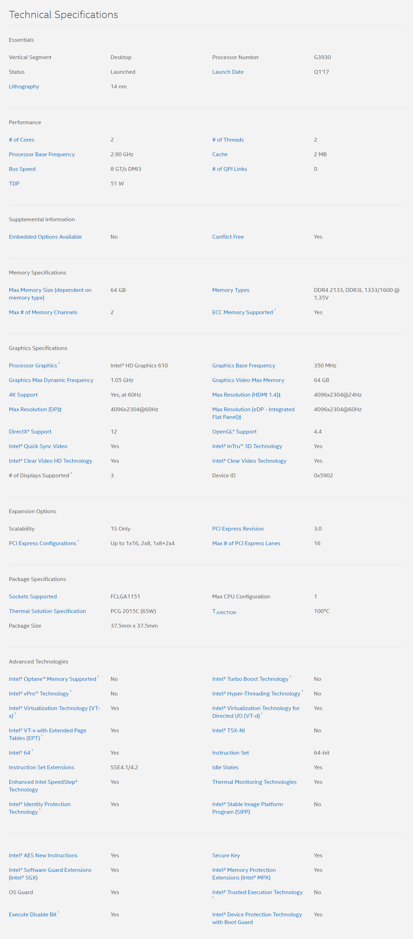
Task: Open the Execute Disable Bit link
Action: point(32,914)
